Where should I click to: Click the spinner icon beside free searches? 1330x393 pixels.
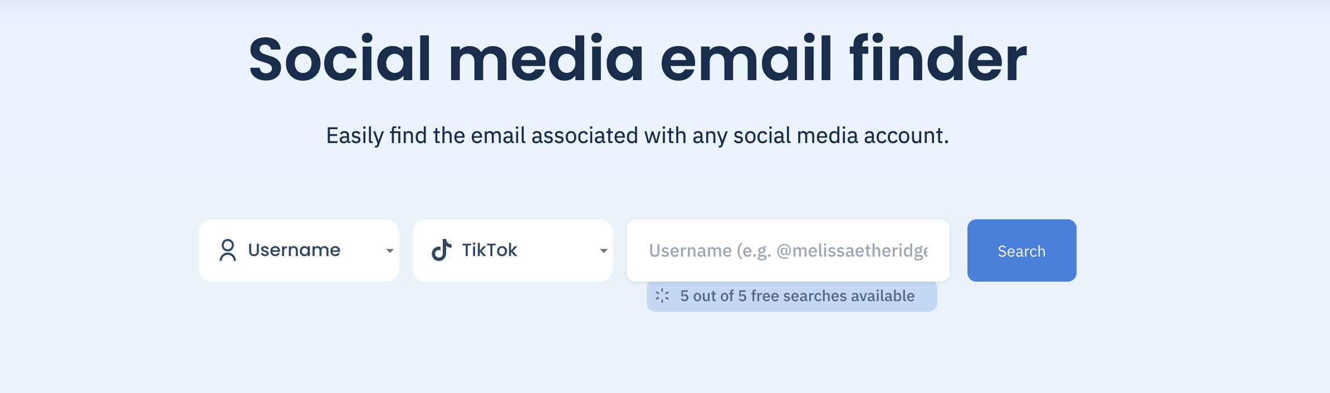point(662,296)
